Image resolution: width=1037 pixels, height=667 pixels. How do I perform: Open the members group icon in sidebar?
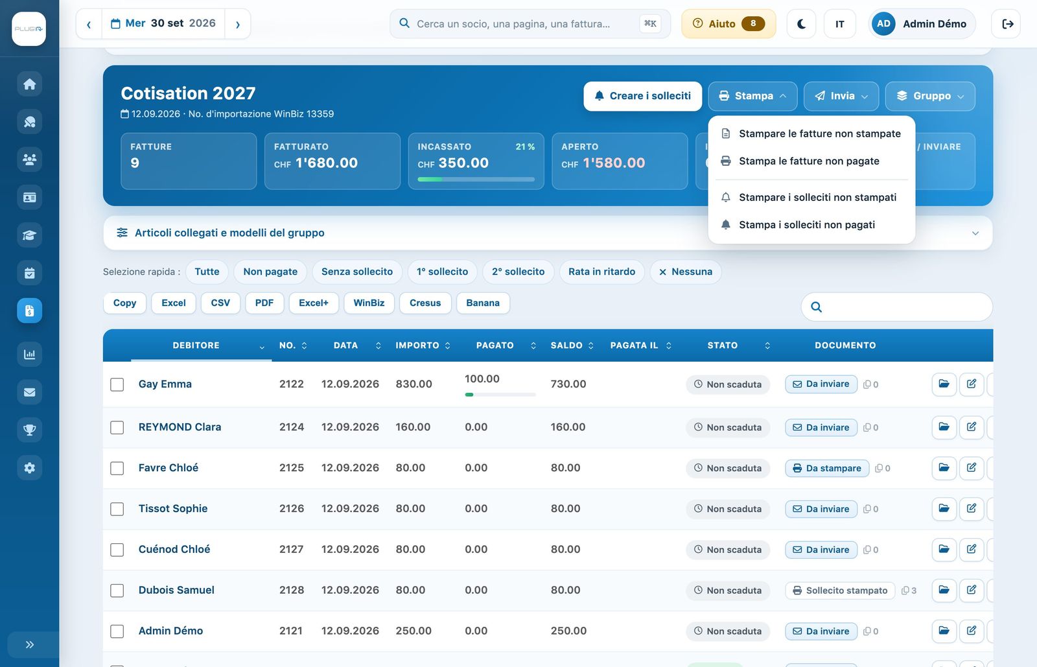[x=29, y=159]
